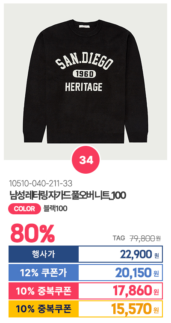Viewport: 171px width, 323px height.
Task: Open the black sweater product image
Action: 85,82
